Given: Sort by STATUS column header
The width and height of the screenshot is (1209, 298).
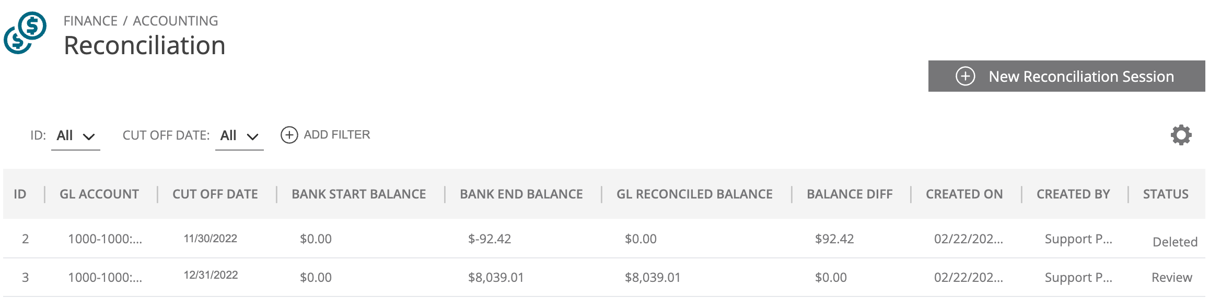Looking at the screenshot, I should pyautogui.click(x=1166, y=194).
